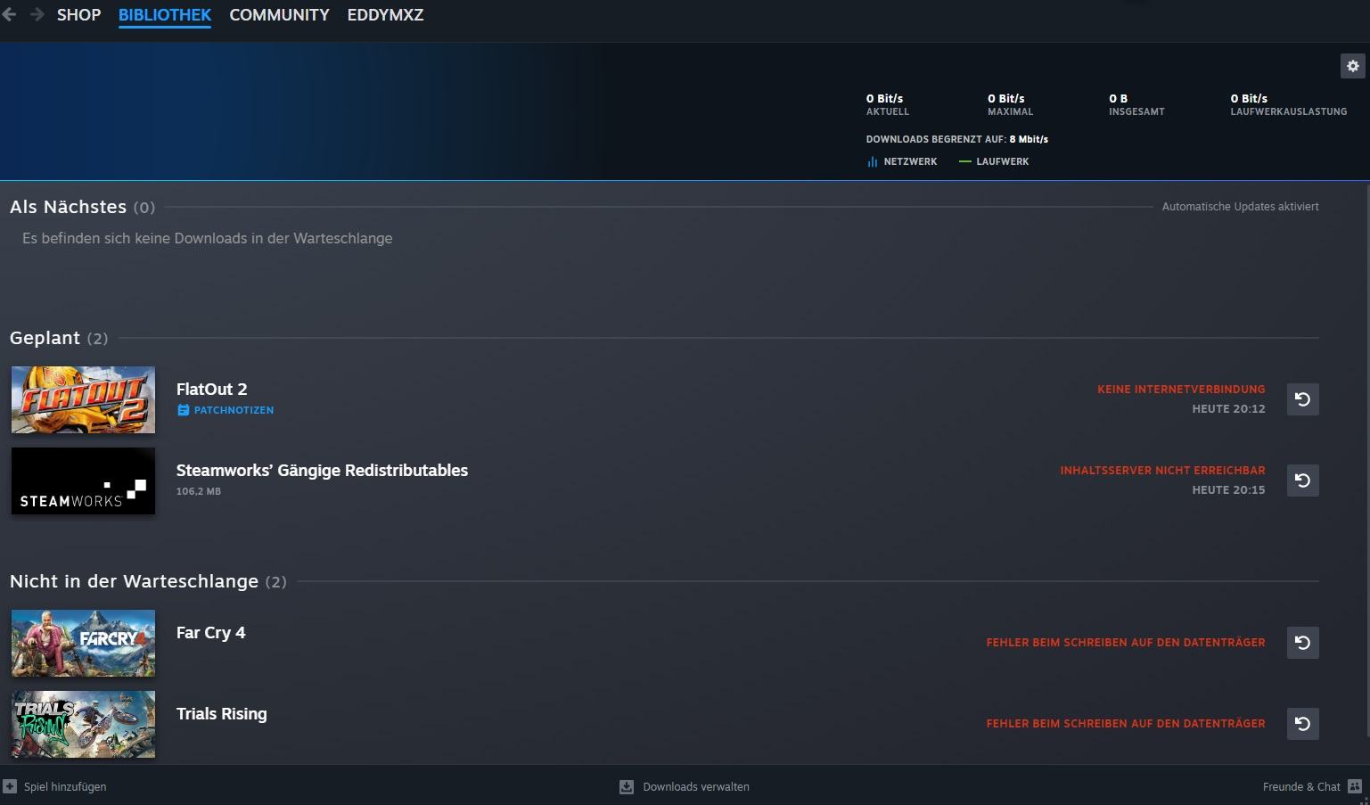Select the Far Cry 4 title

click(x=210, y=632)
